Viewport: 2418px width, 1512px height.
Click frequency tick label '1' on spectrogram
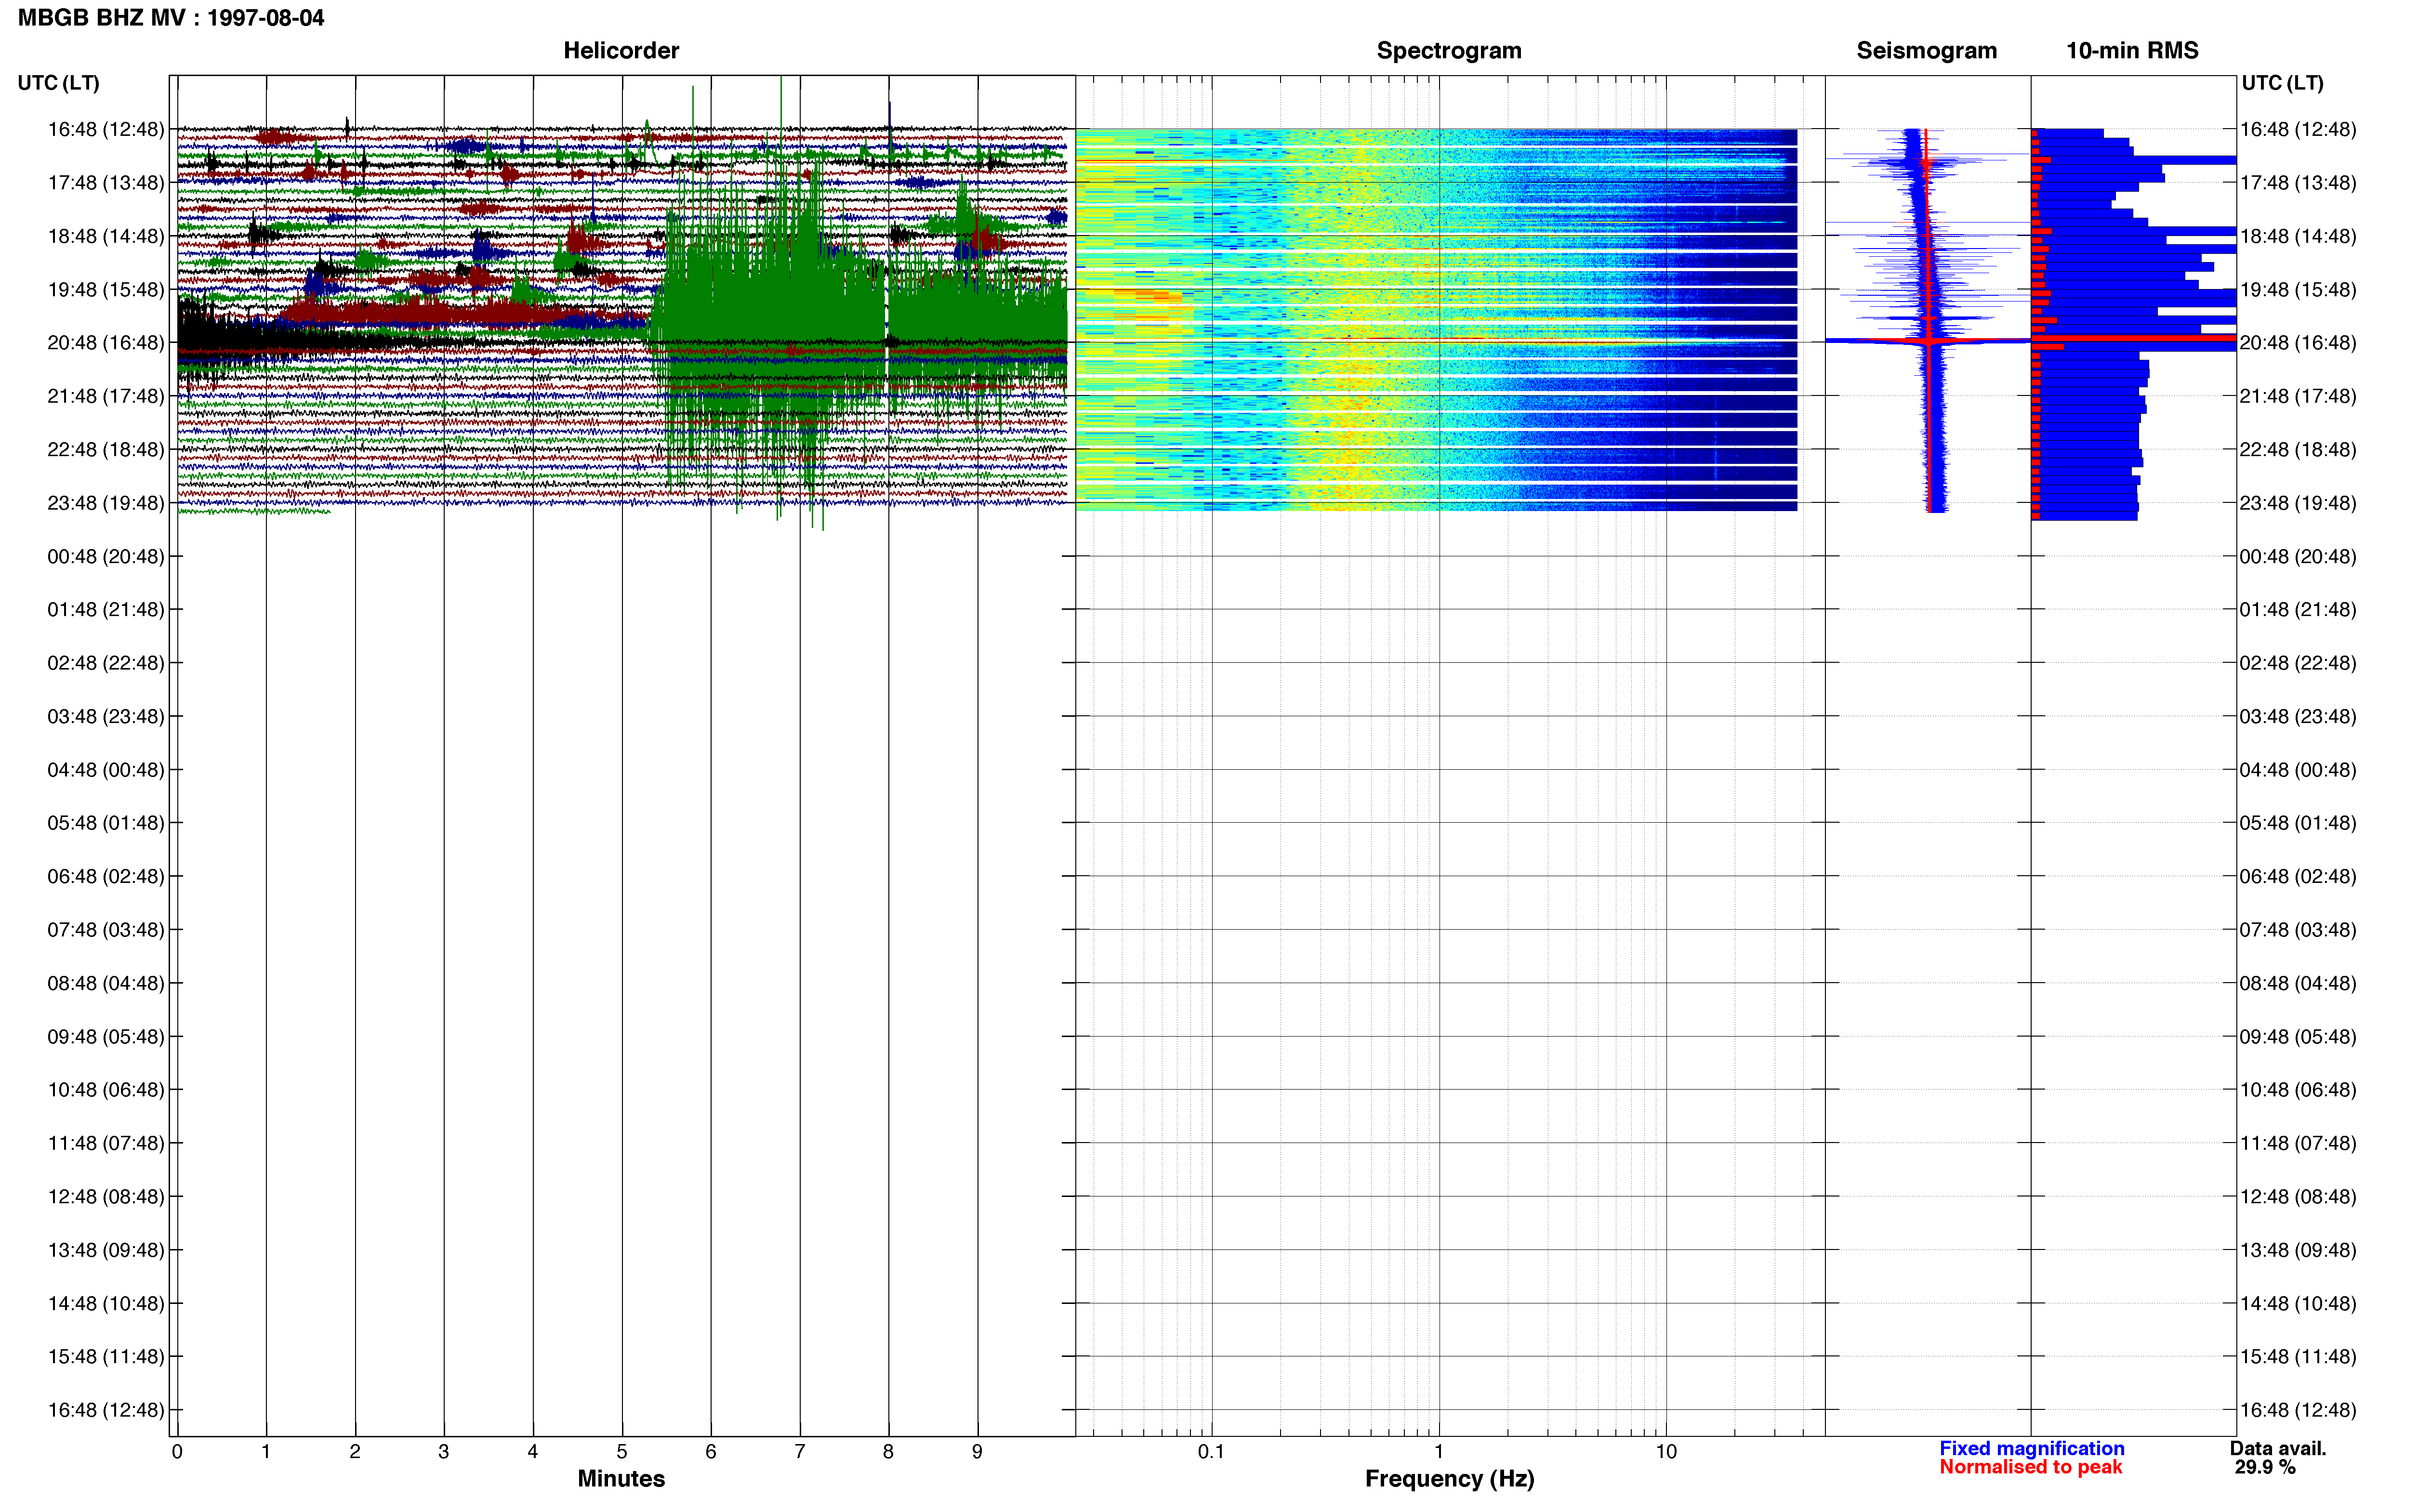point(1439,1452)
